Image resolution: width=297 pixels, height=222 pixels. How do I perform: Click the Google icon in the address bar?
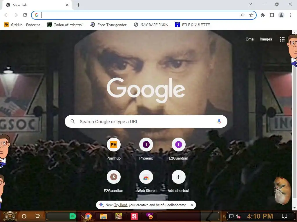pyautogui.click(x=37, y=15)
